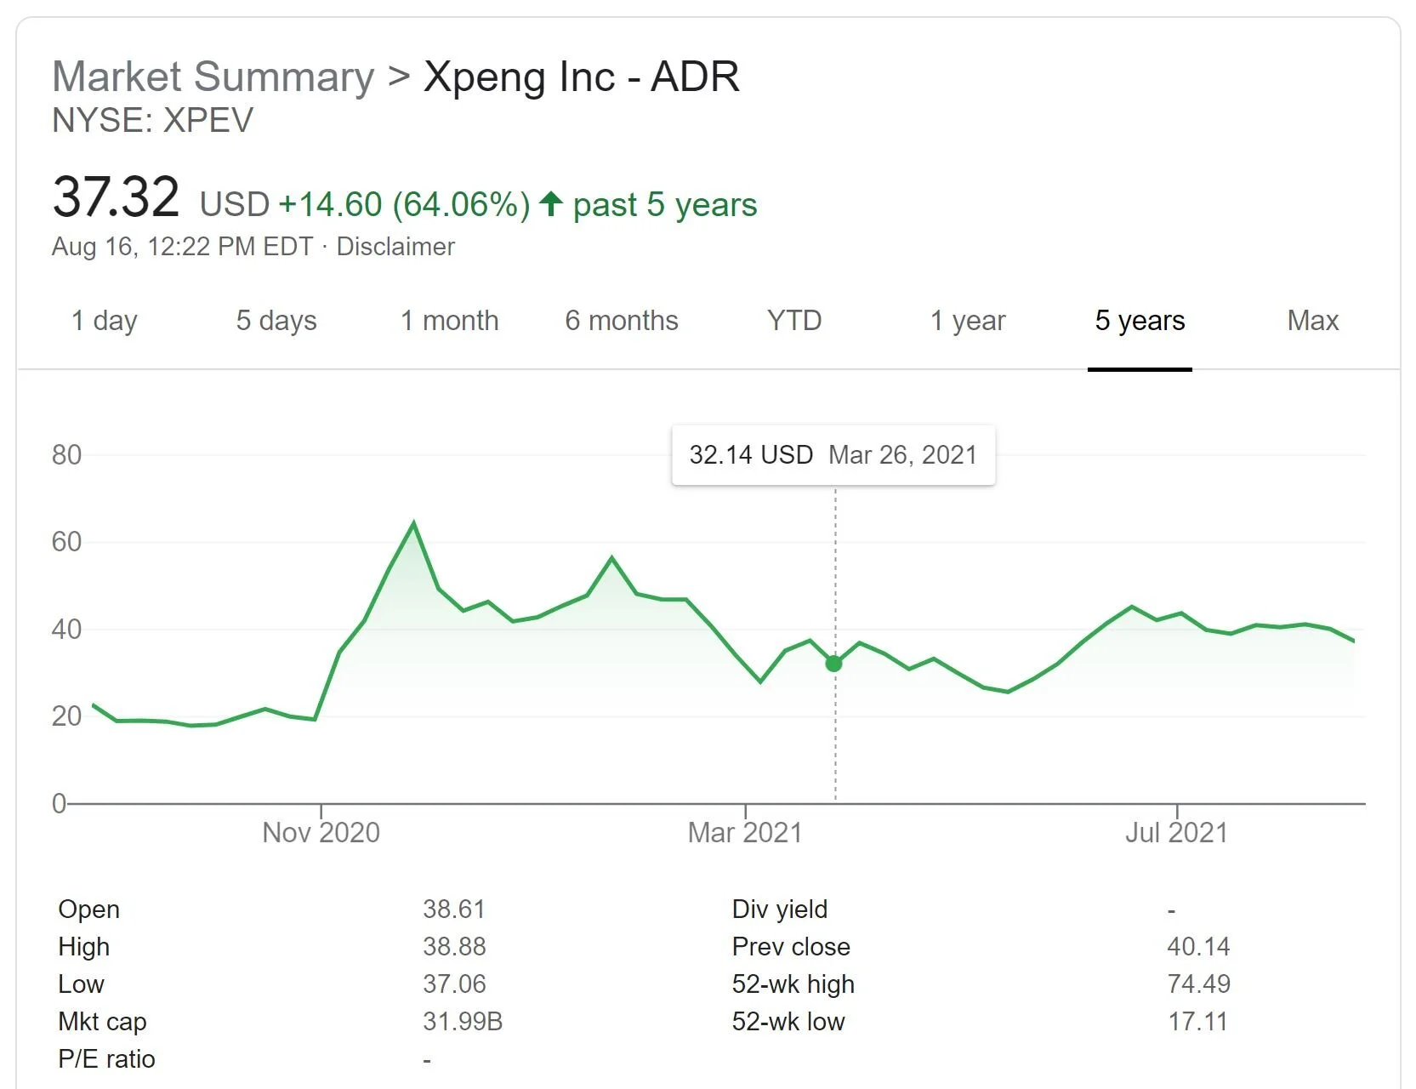Screen dimensions: 1416x1089
Task: Click the Div yield label
Action: (x=780, y=909)
